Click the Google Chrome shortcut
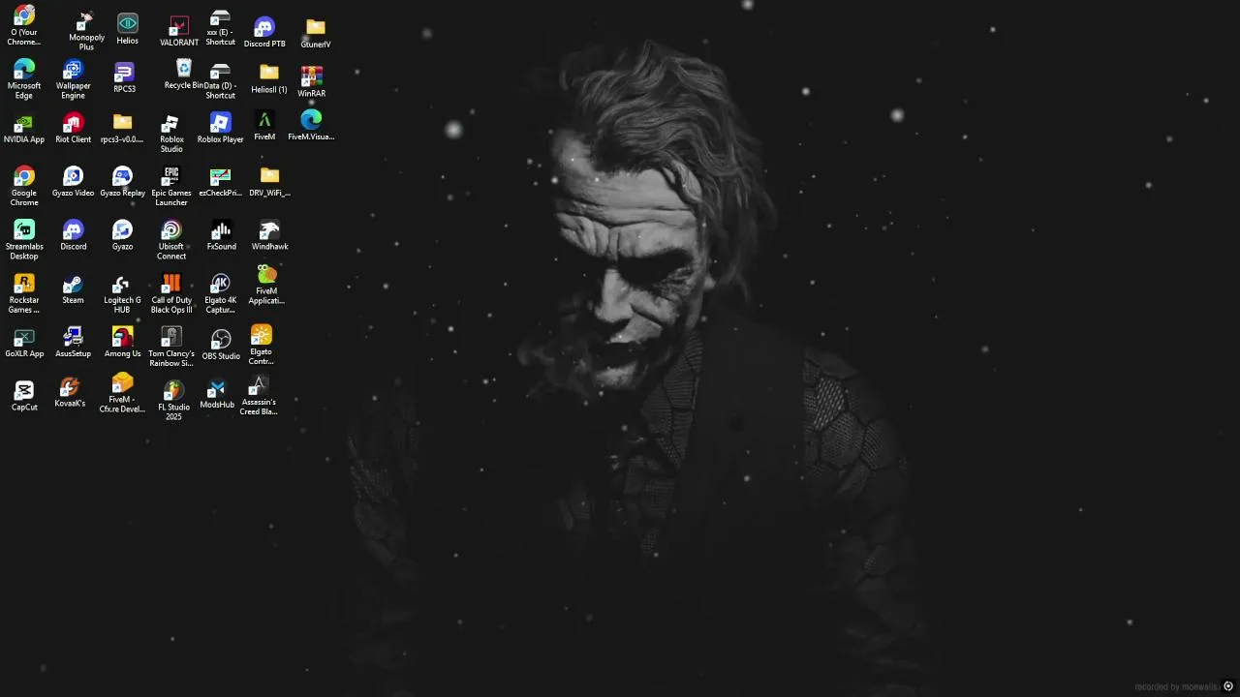Viewport: 1240px width, 697px height. click(x=24, y=187)
